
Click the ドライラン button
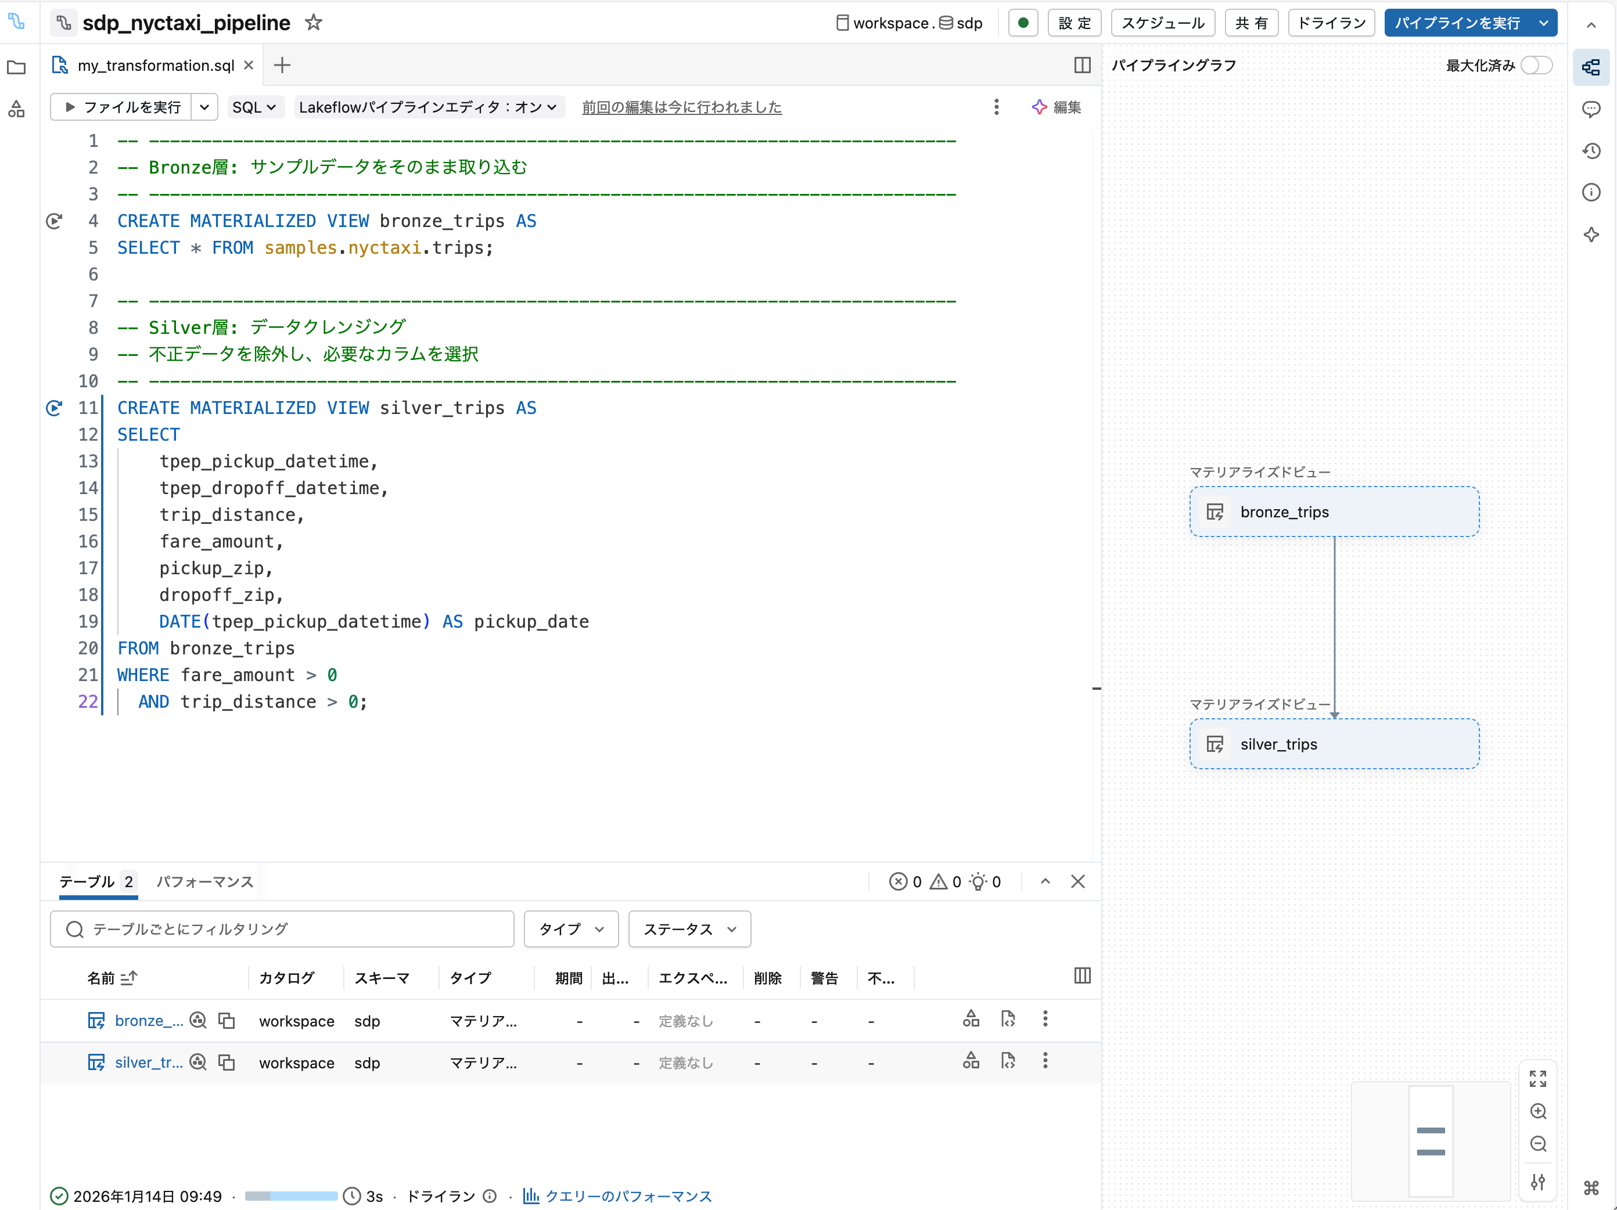1331,23
